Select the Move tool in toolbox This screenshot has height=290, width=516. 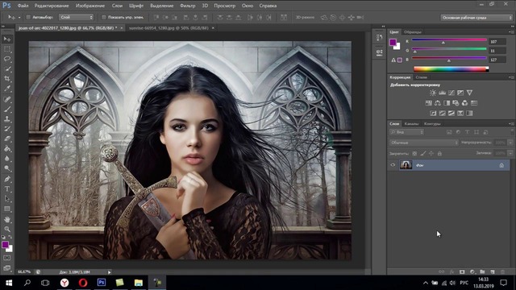pyautogui.click(x=7, y=39)
